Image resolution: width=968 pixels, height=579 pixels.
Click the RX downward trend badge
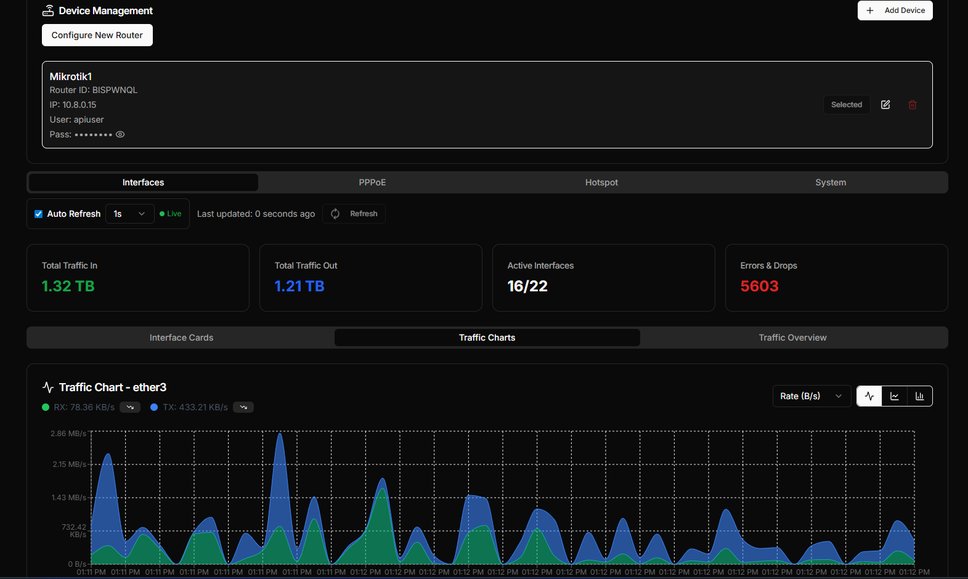click(x=130, y=407)
